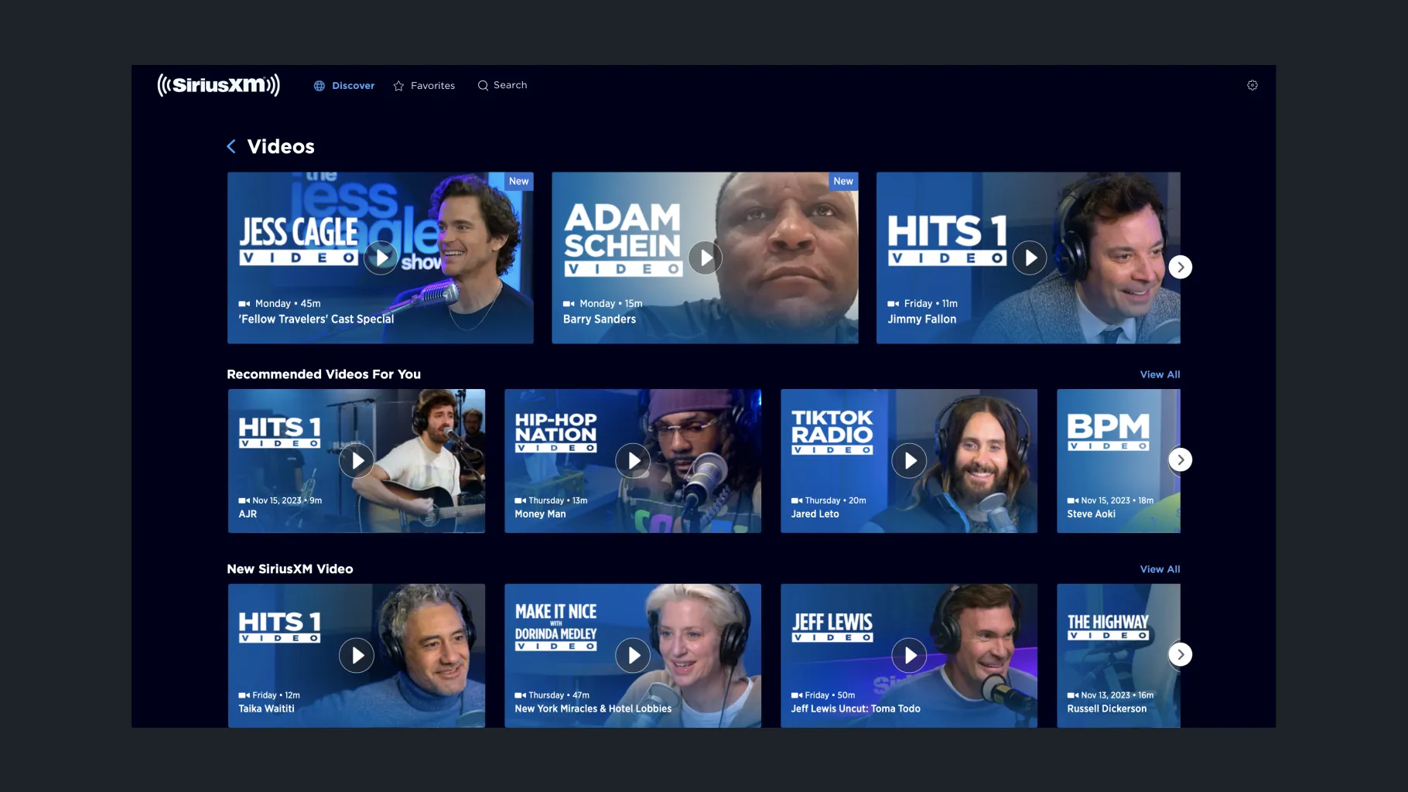
Task: Click the Money Man video title
Action: point(540,514)
